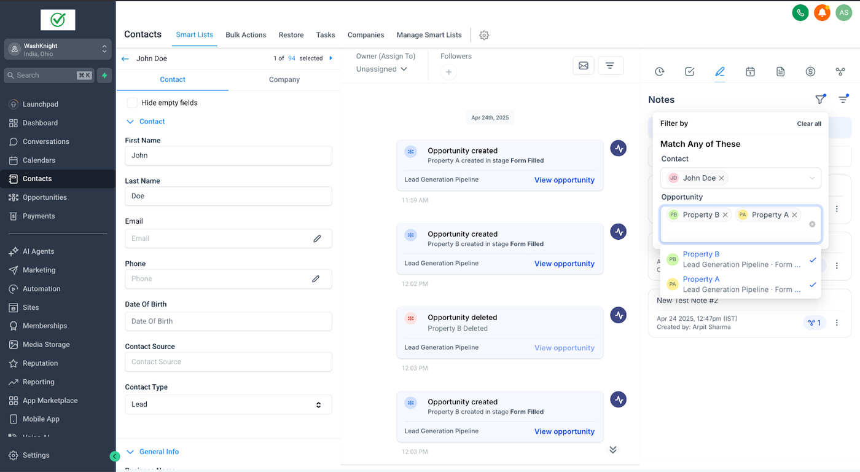Open the Bulk Actions tab
Viewport: 860px width, 472px height.
coord(246,35)
